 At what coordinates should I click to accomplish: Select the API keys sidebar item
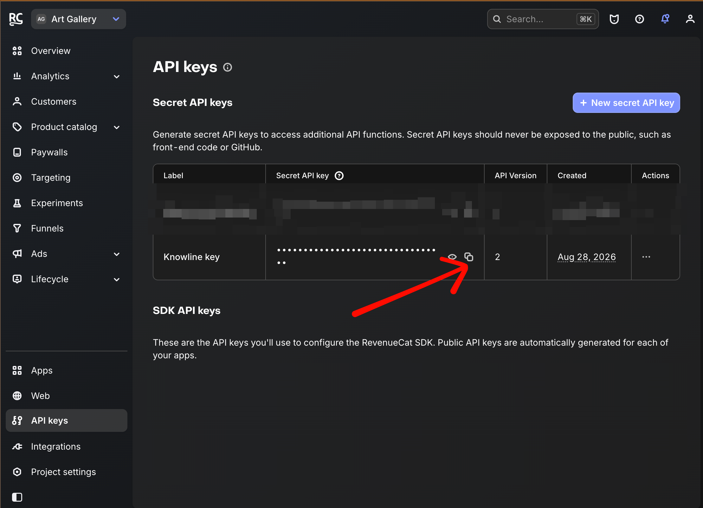click(67, 420)
